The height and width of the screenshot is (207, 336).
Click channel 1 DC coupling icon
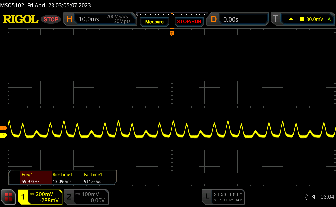pos(32,194)
